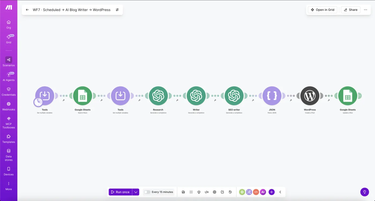Click the wrench between Tools and Google Sheets
Screen dimensions: 375x201
(64, 100)
